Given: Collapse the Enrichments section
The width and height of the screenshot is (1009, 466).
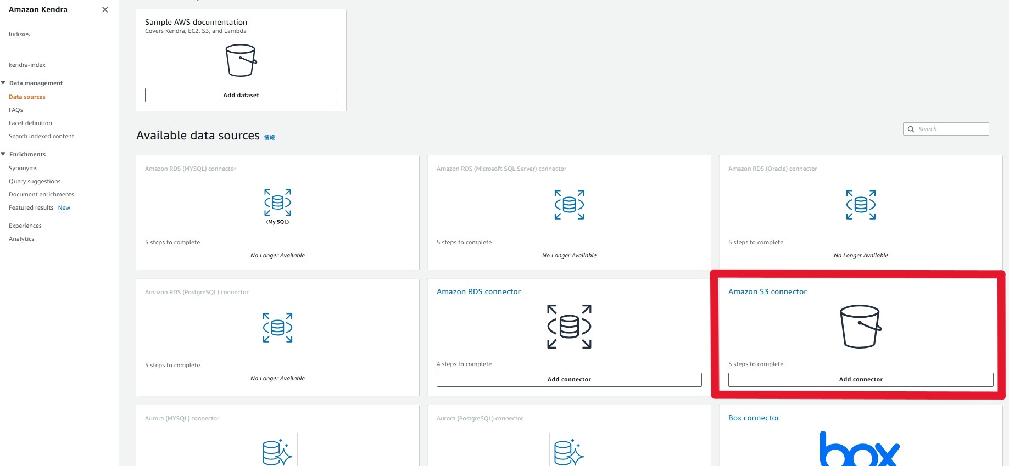Looking at the screenshot, I should (3, 154).
